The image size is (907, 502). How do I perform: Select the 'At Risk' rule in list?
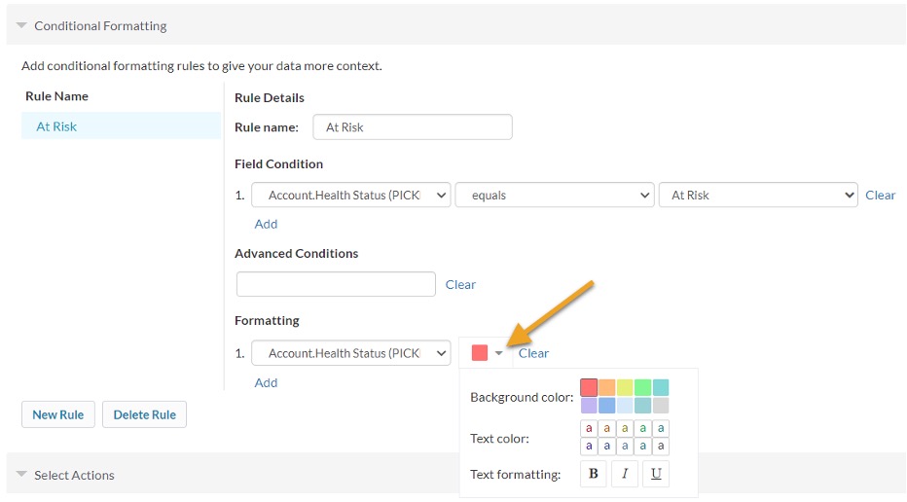pos(56,126)
